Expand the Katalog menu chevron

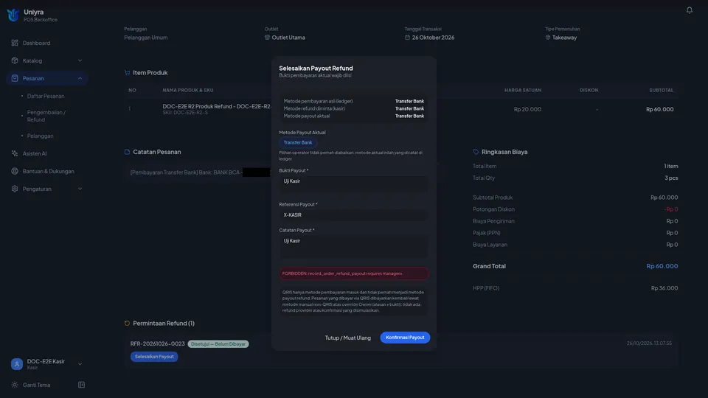80,60
